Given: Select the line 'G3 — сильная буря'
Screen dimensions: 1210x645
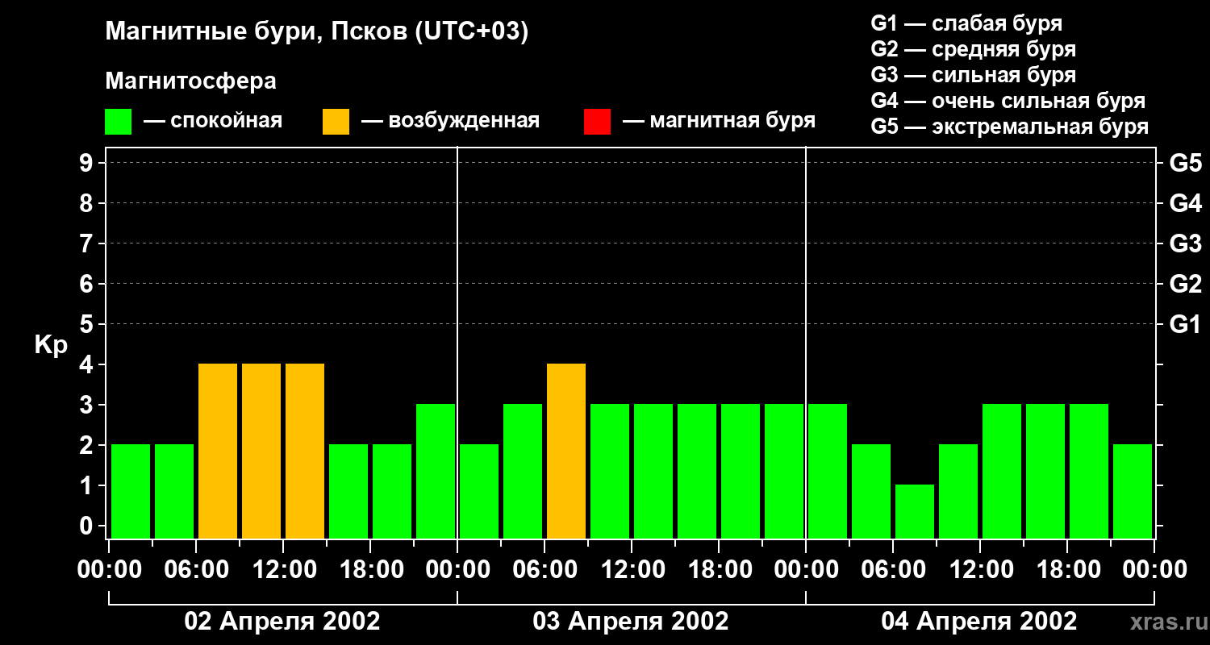Looking at the screenshot, I should 973,75.
